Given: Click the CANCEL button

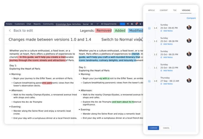Looking at the screenshot, I should tap(166, 128).
